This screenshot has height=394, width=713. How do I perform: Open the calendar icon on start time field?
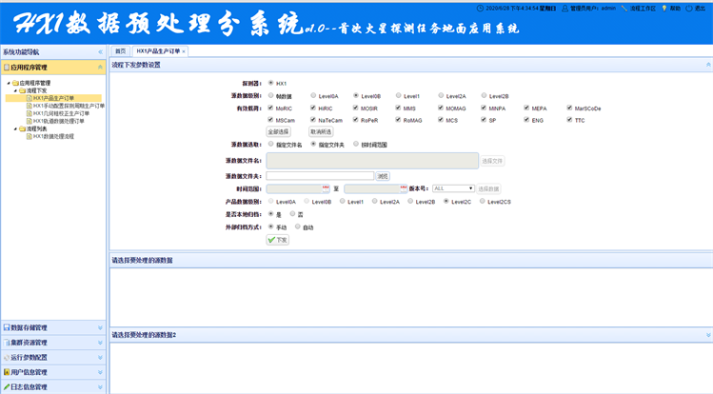tap(326, 188)
